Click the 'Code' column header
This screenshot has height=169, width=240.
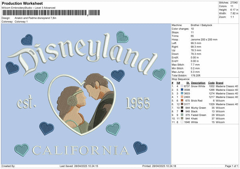click(x=211, y=83)
